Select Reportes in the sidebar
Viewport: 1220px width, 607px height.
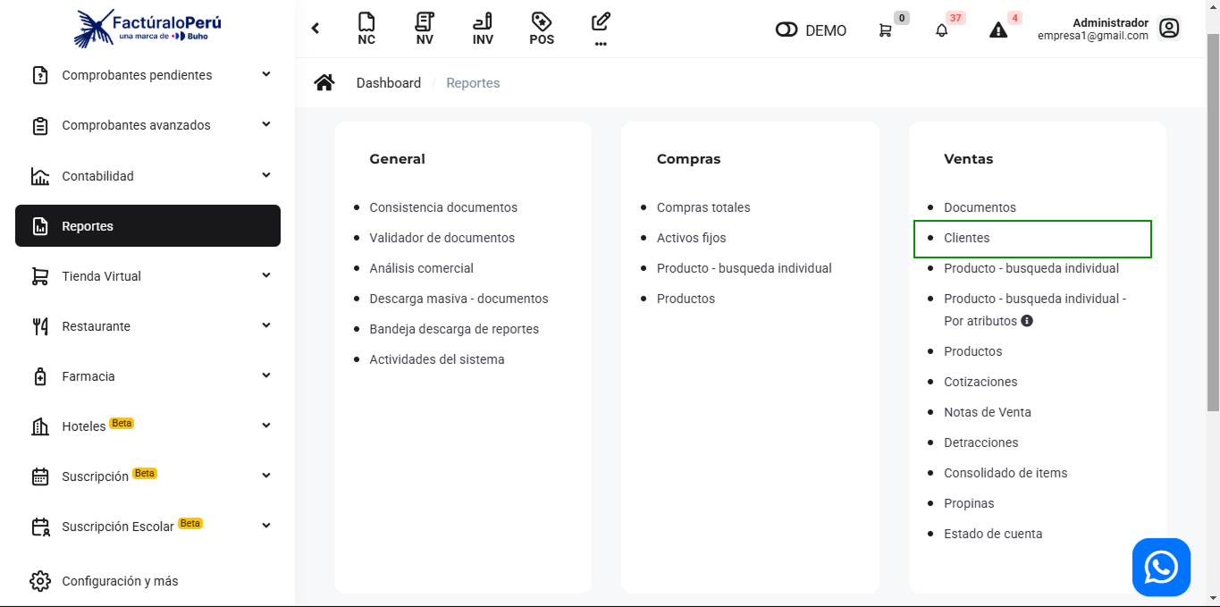(x=147, y=226)
